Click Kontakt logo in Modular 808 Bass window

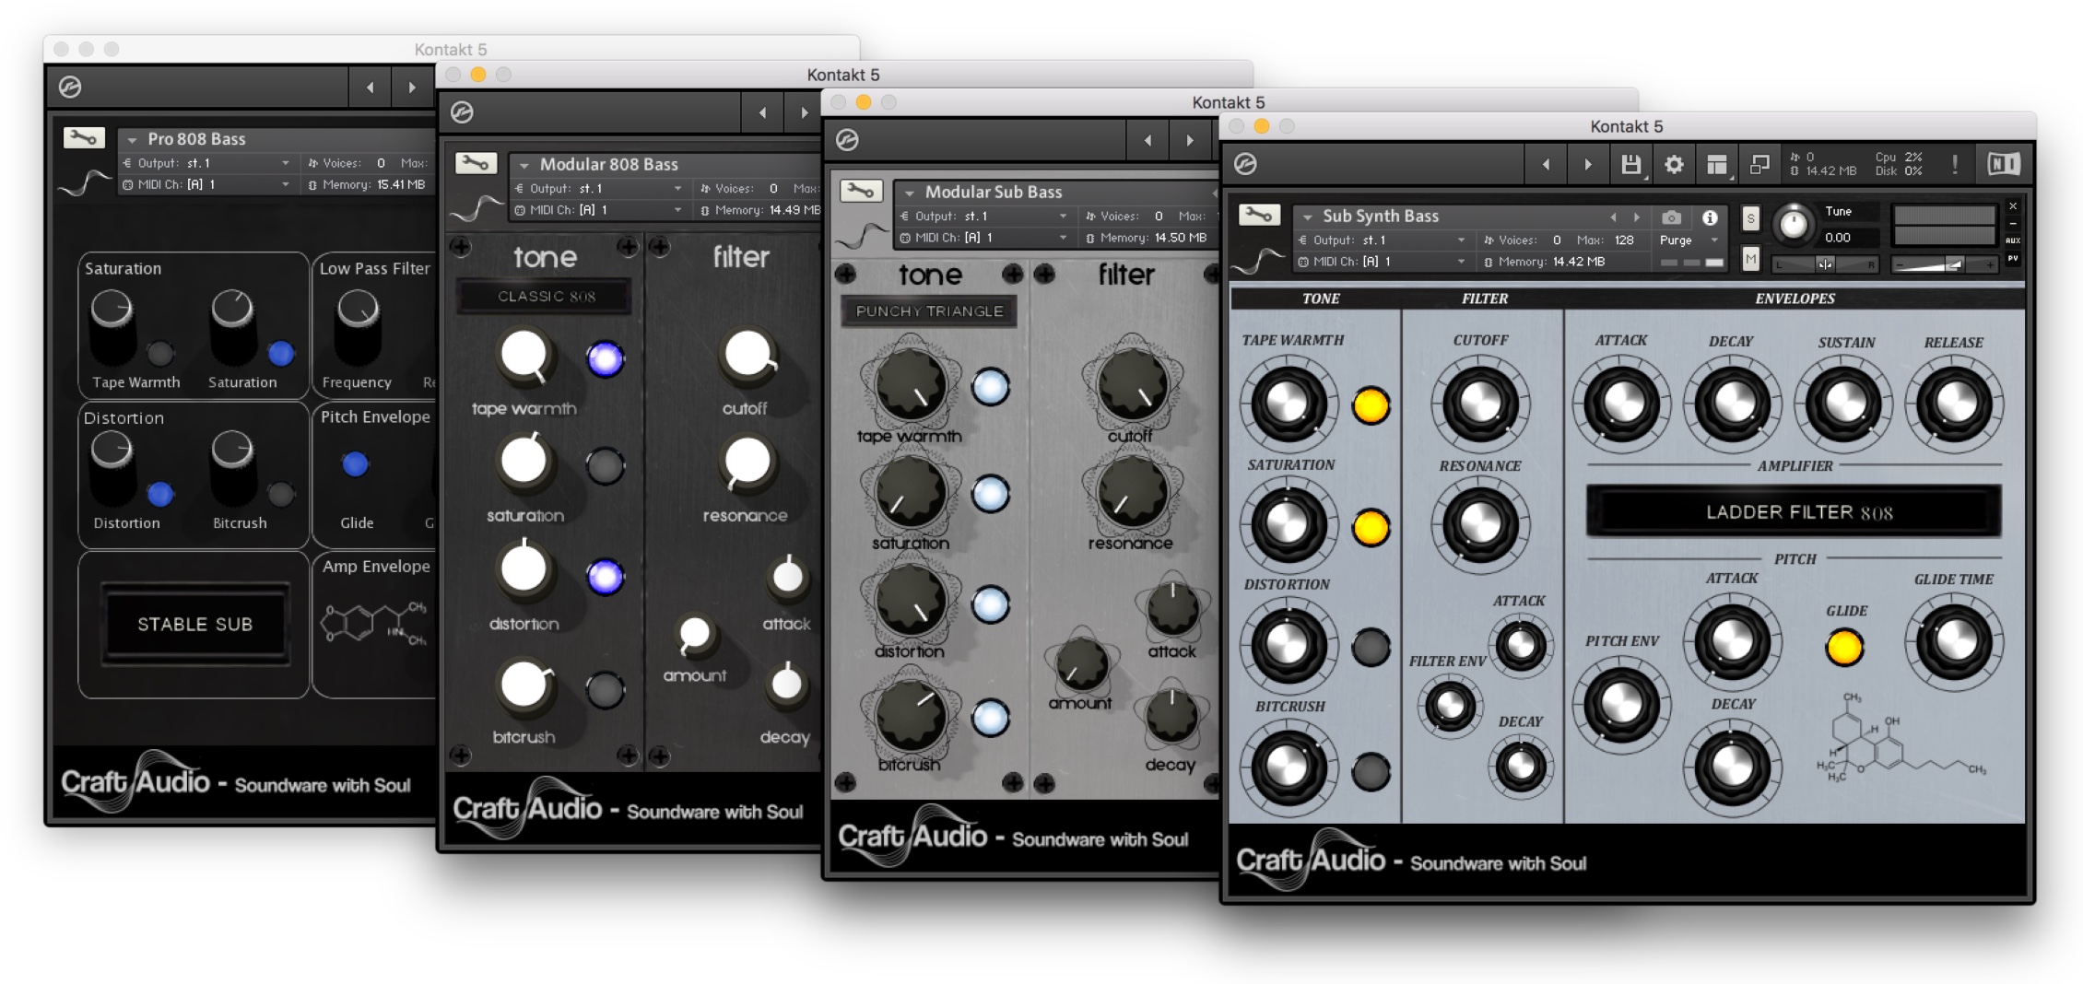tap(462, 112)
